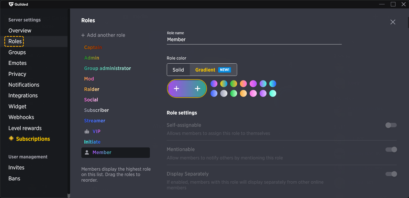Pick the yellow-to-blue gradient swatch
This screenshot has width=409, height=198.
(x=224, y=84)
